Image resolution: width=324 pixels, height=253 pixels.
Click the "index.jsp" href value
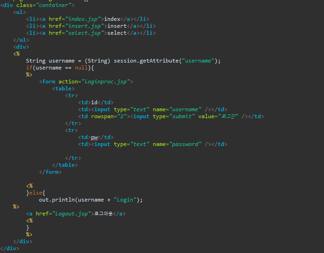coord(83,19)
